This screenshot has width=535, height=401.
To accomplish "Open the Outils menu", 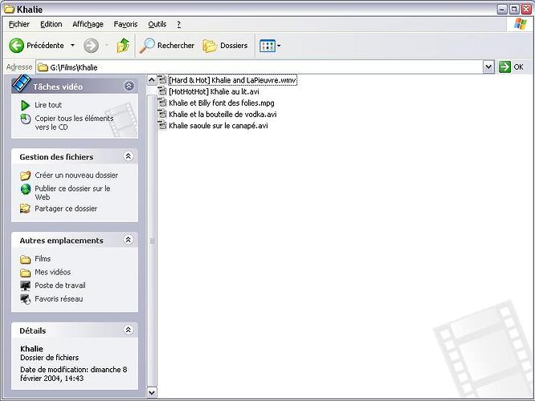I will [x=157, y=25].
